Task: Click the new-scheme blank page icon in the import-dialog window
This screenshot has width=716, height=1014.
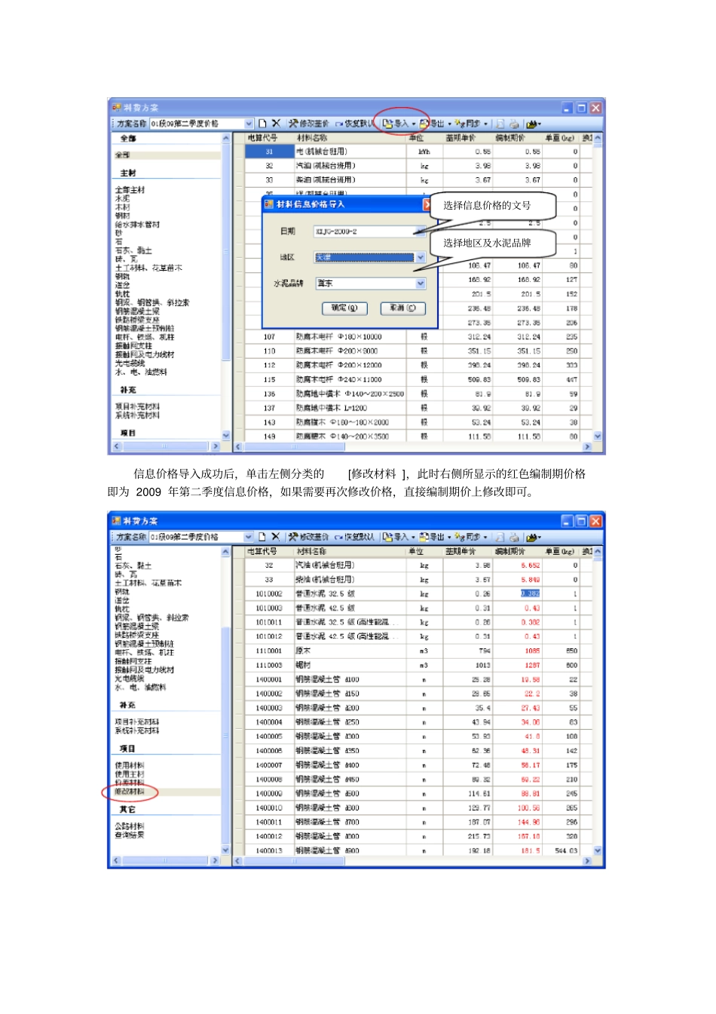Action: coord(262,124)
